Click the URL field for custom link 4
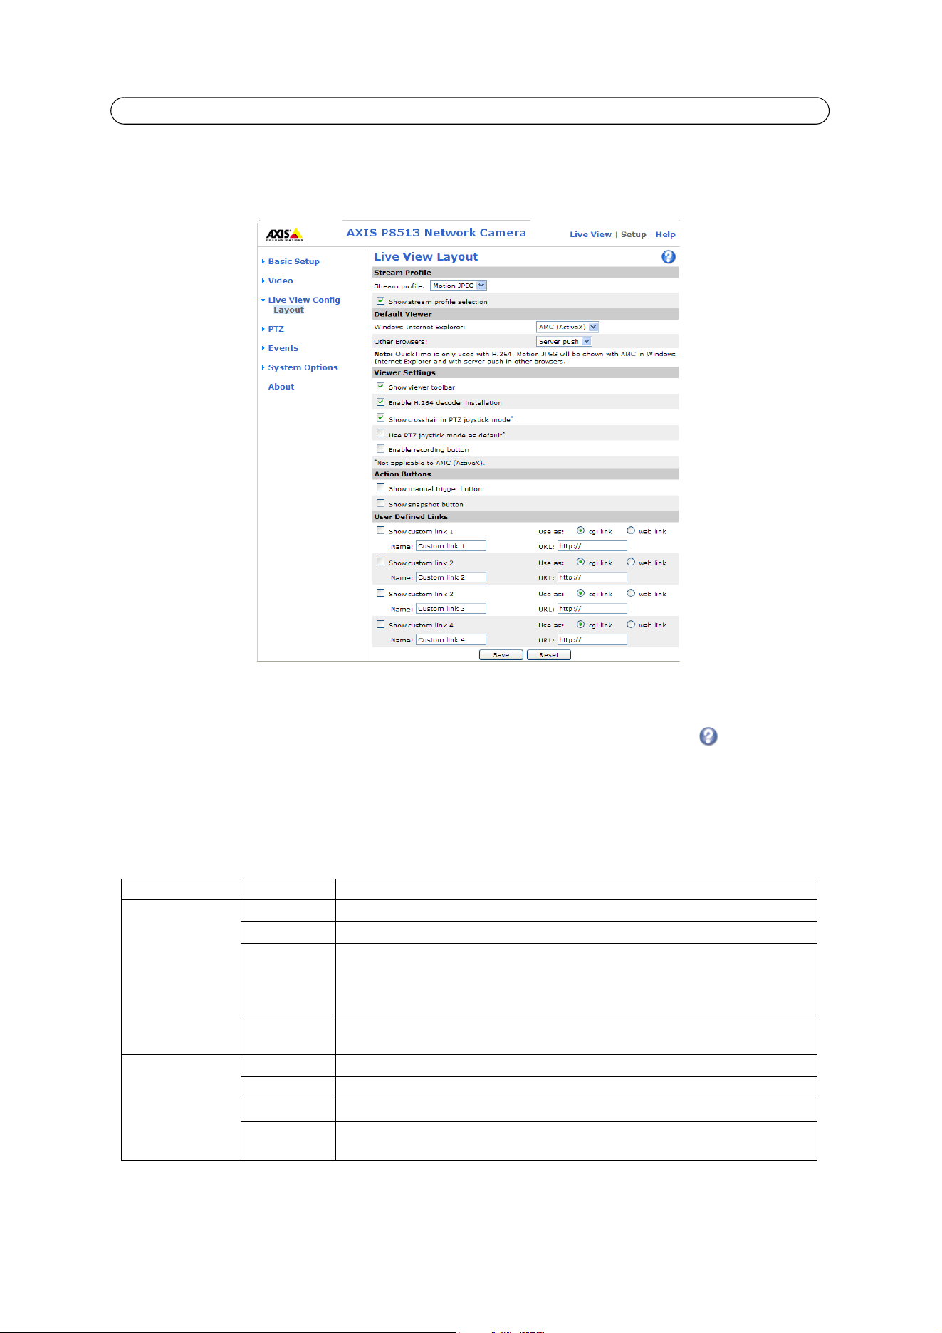The image size is (942, 1333). [x=592, y=640]
